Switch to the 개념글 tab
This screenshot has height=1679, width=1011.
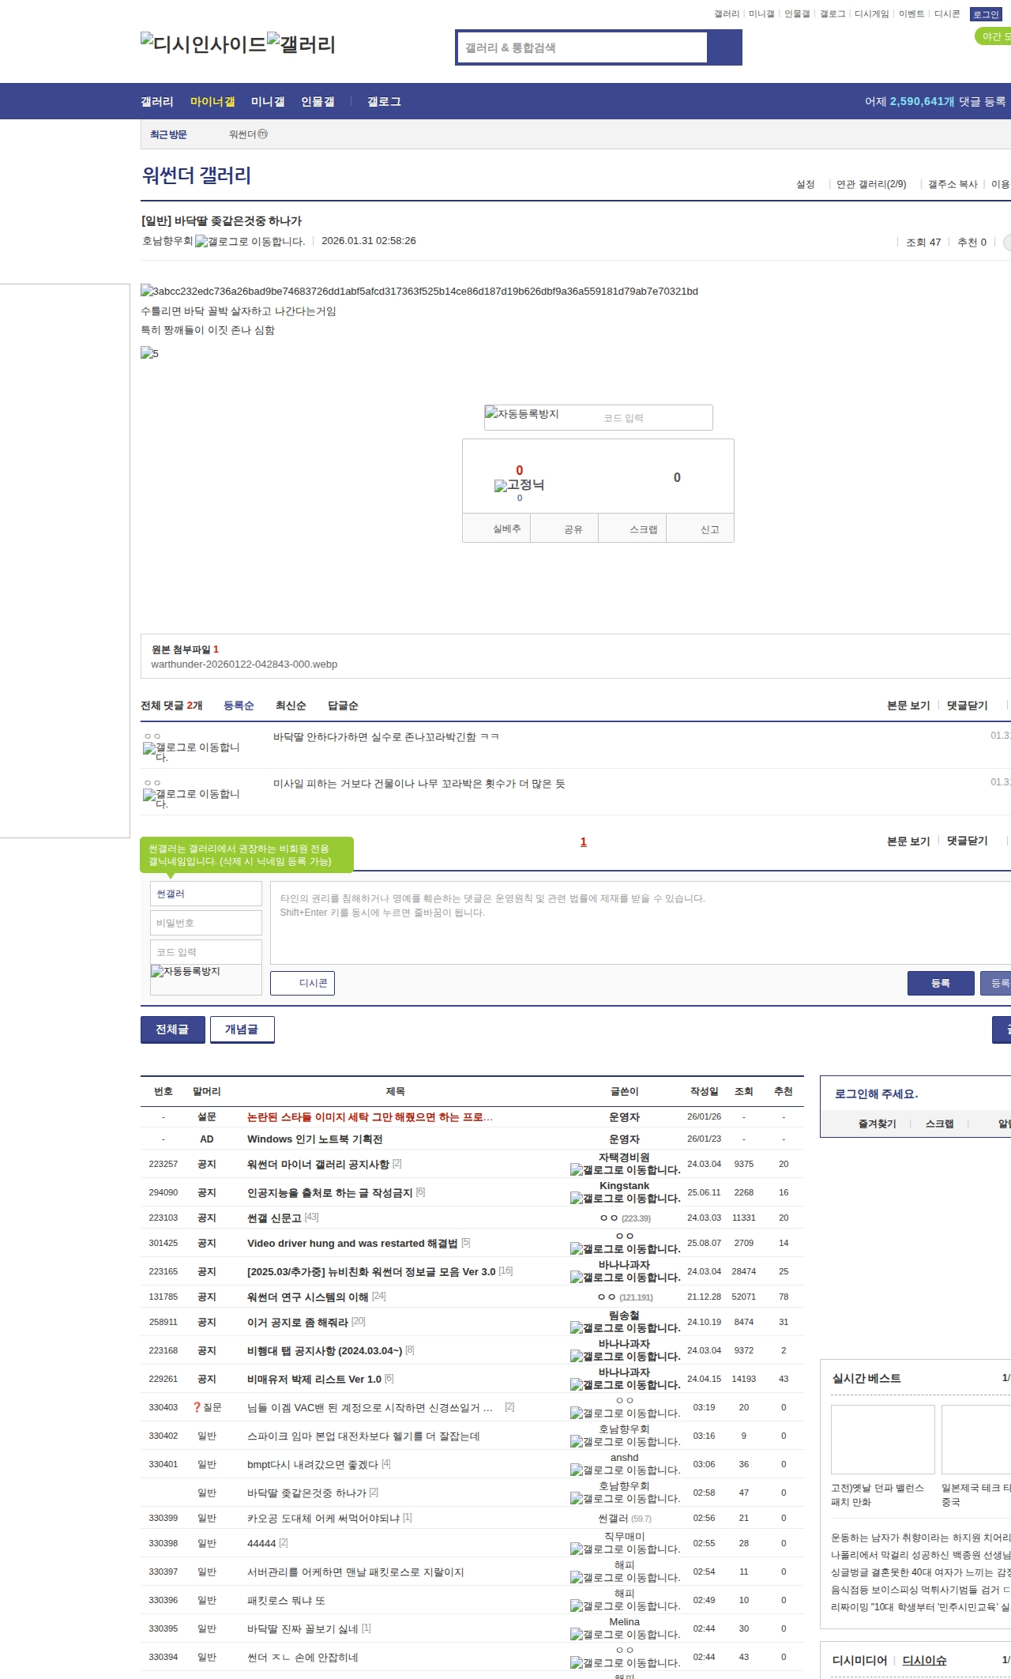(242, 1030)
